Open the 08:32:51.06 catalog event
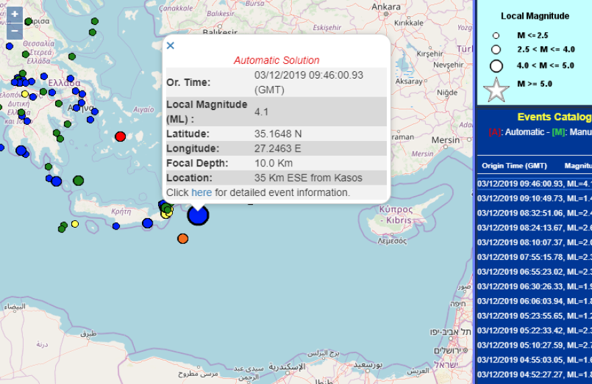This screenshot has height=384, width=592. [534, 213]
